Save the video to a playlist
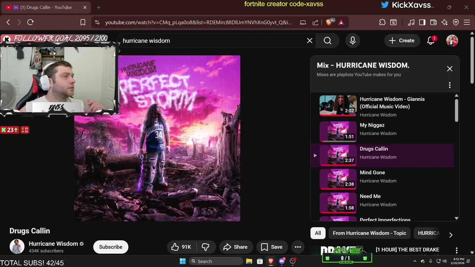This screenshot has height=267, width=475. coord(271,247)
